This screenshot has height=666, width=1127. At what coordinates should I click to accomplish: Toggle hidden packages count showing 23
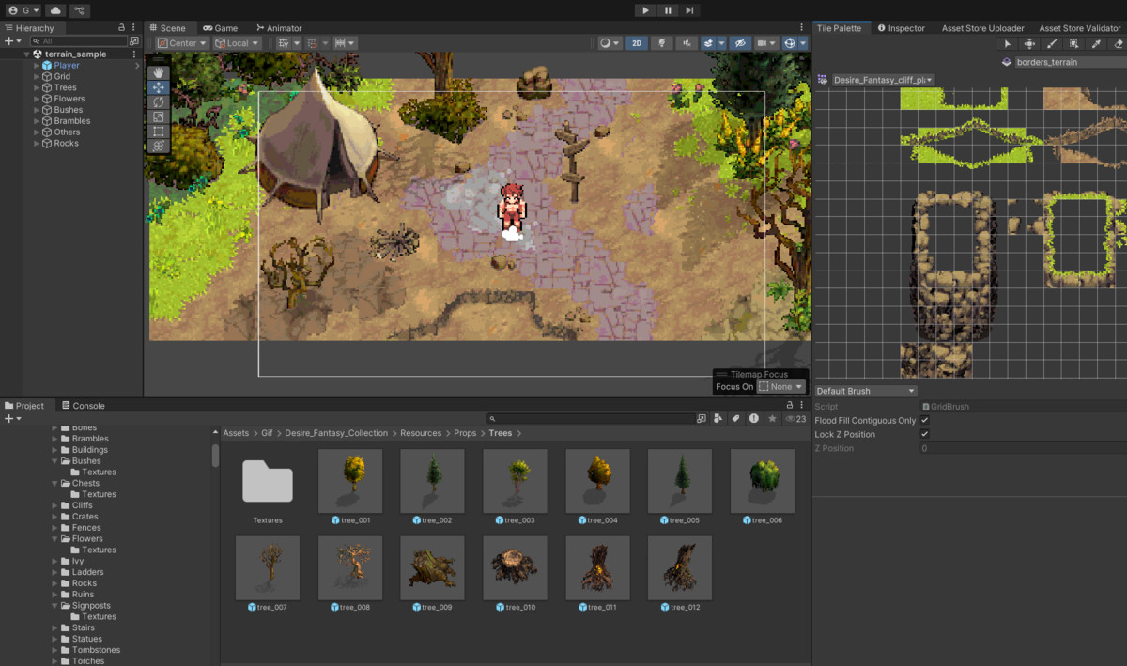point(796,419)
